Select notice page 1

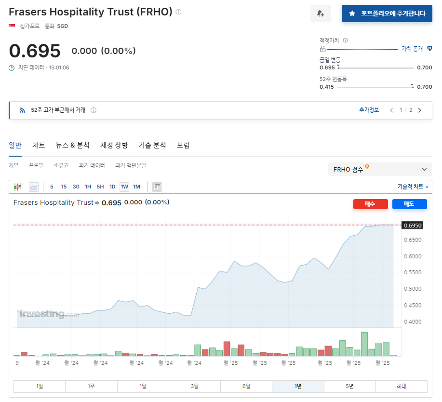(401, 110)
